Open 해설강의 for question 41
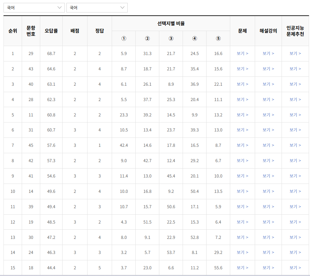This screenshot has height=276, width=310. (268, 176)
